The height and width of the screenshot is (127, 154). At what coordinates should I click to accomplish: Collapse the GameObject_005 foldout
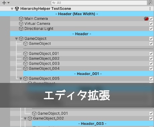tap(21, 79)
